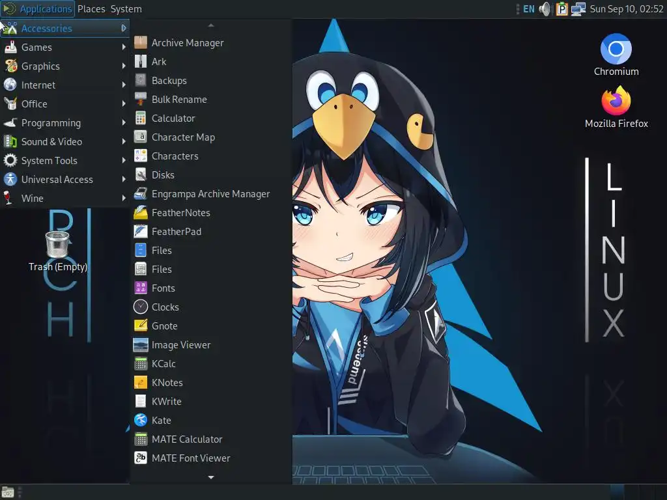Image resolution: width=667 pixels, height=500 pixels.
Task: Launch KWrite editor
Action: click(x=211, y=401)
